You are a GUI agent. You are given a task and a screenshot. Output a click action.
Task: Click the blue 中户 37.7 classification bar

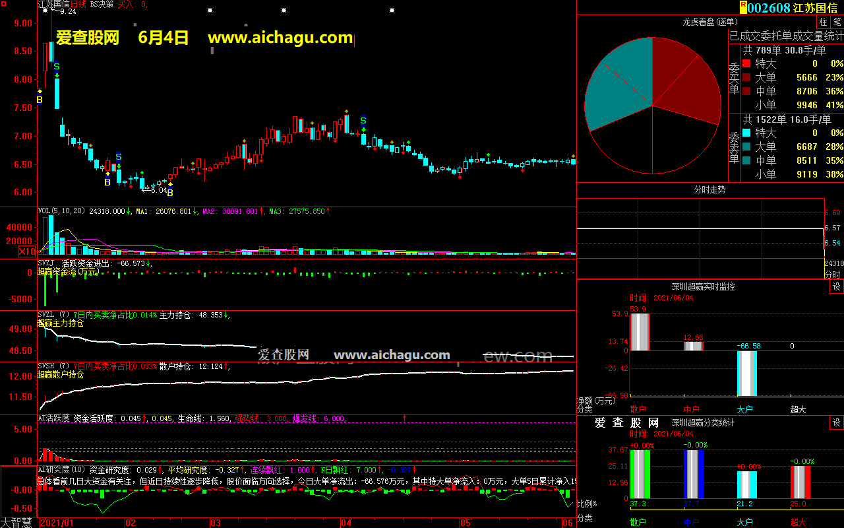693,474
